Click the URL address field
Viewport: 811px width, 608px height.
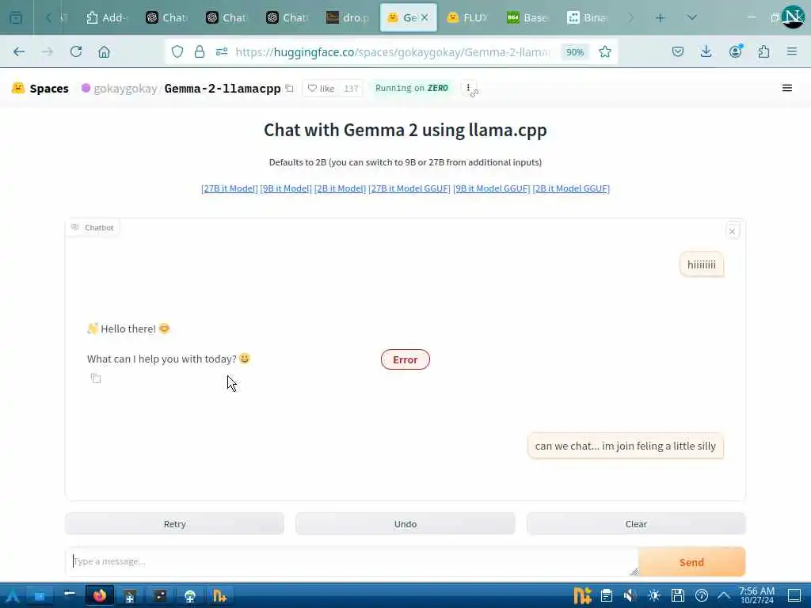pyautogui.click(x=393, y=52)
